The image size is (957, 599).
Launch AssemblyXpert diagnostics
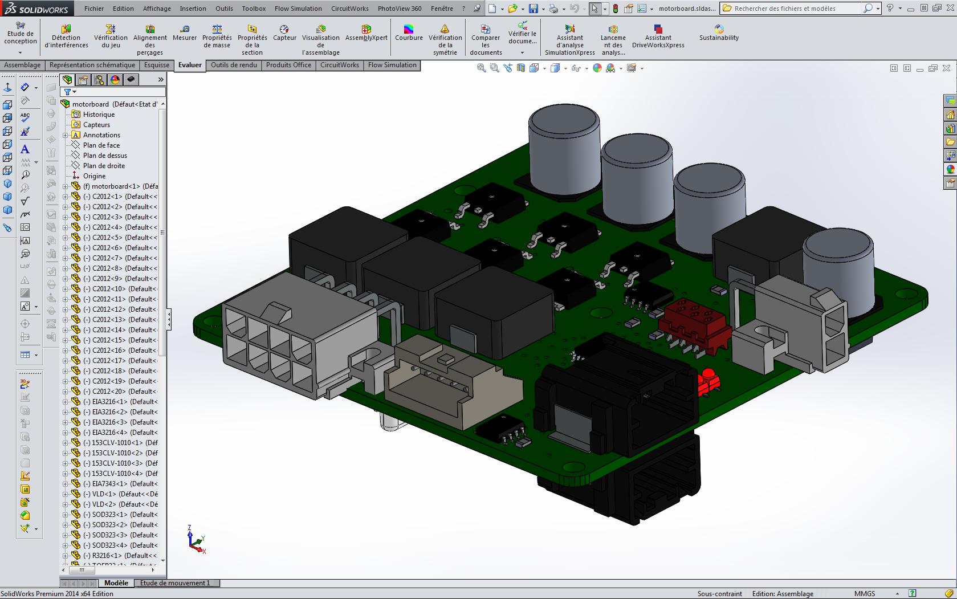click(x=365, y=31)
